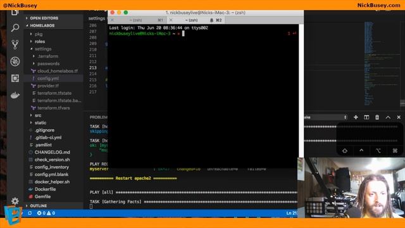
Task: Open the Search view in activity bar
Action: (15, 28)
